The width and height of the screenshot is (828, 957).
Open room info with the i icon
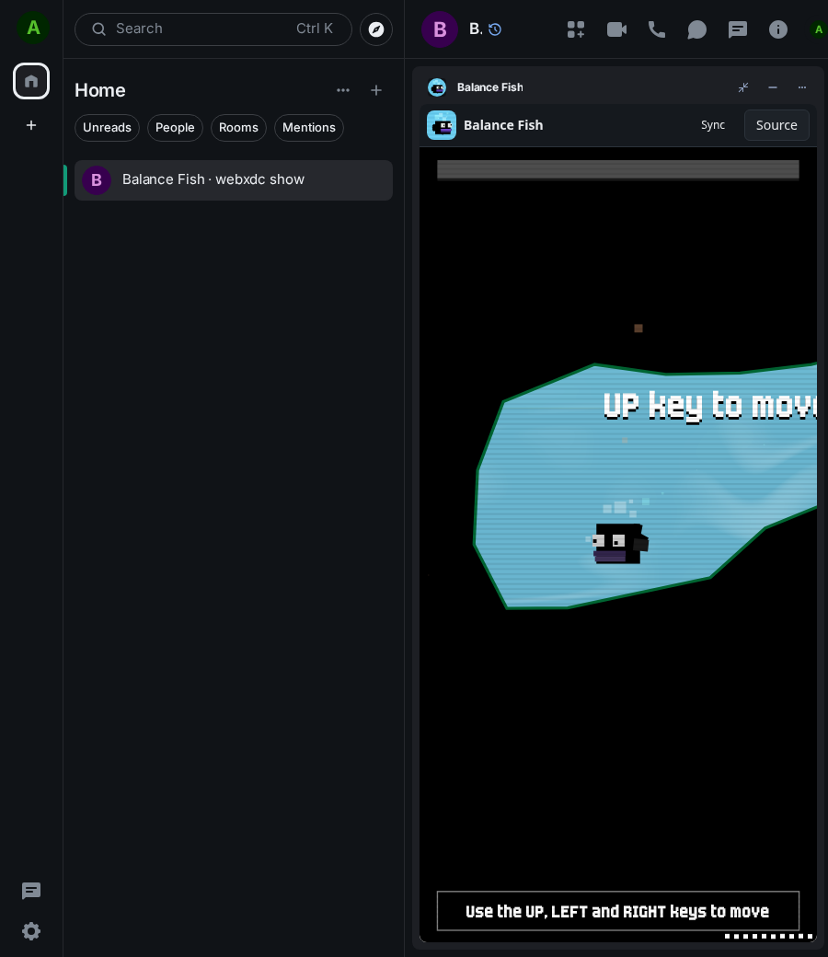[778, 29]
